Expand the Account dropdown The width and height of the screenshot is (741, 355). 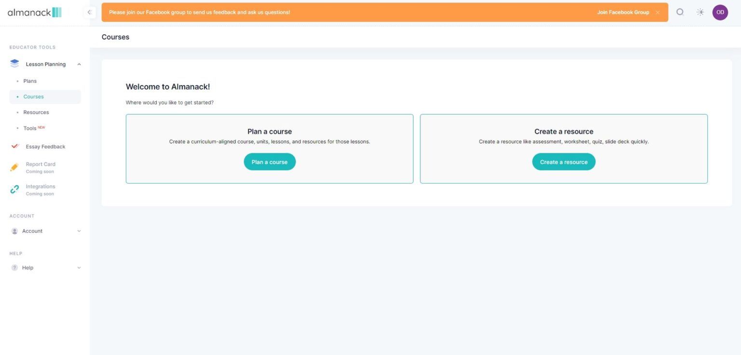point(79,231)
